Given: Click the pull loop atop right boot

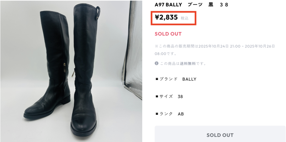Looking at the screenshot, I should (98, 11).
